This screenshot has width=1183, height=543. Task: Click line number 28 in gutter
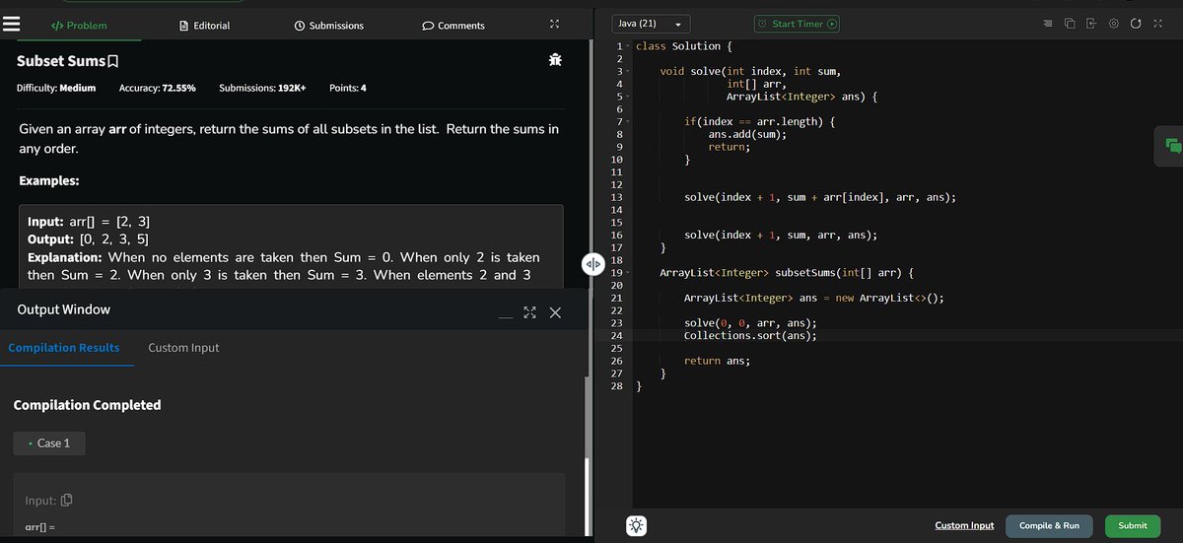617,387
